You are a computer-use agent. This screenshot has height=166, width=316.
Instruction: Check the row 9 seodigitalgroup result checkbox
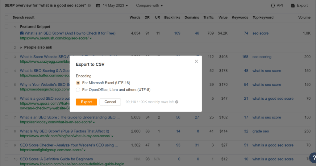coord(7,145)
